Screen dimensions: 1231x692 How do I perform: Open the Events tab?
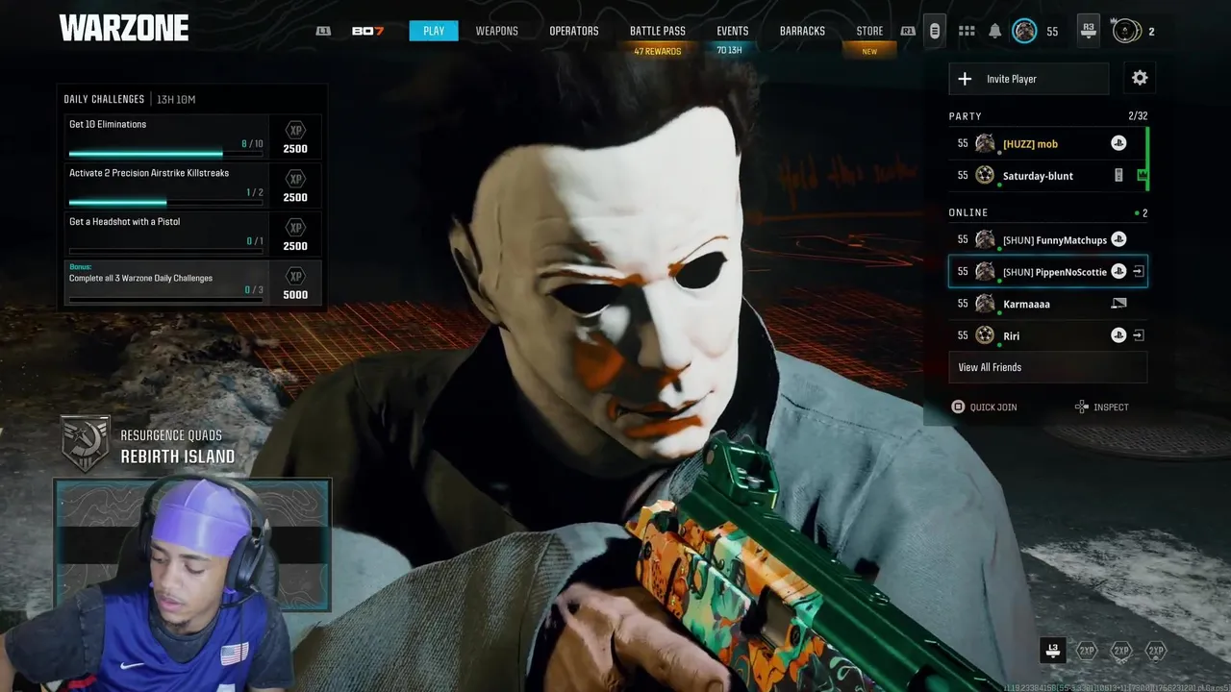pyautogui.click(x=733, y=31)
